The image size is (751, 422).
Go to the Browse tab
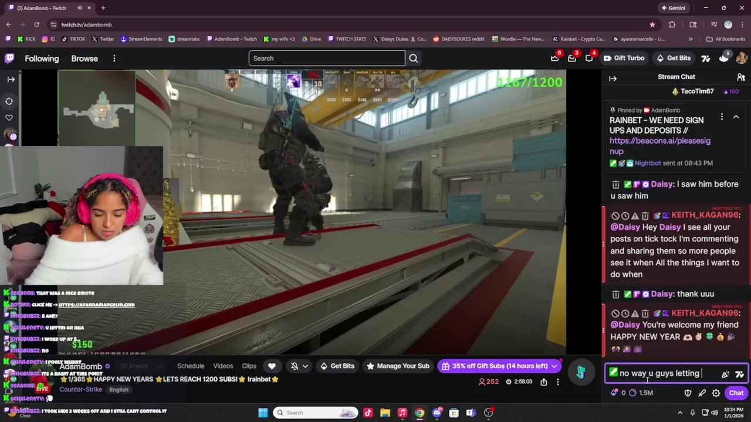[84, 59]
